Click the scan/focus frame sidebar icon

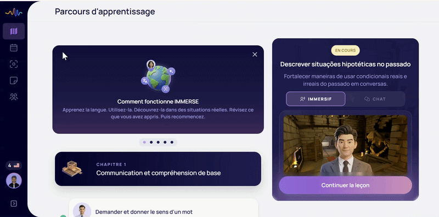[x=14, y=64]
